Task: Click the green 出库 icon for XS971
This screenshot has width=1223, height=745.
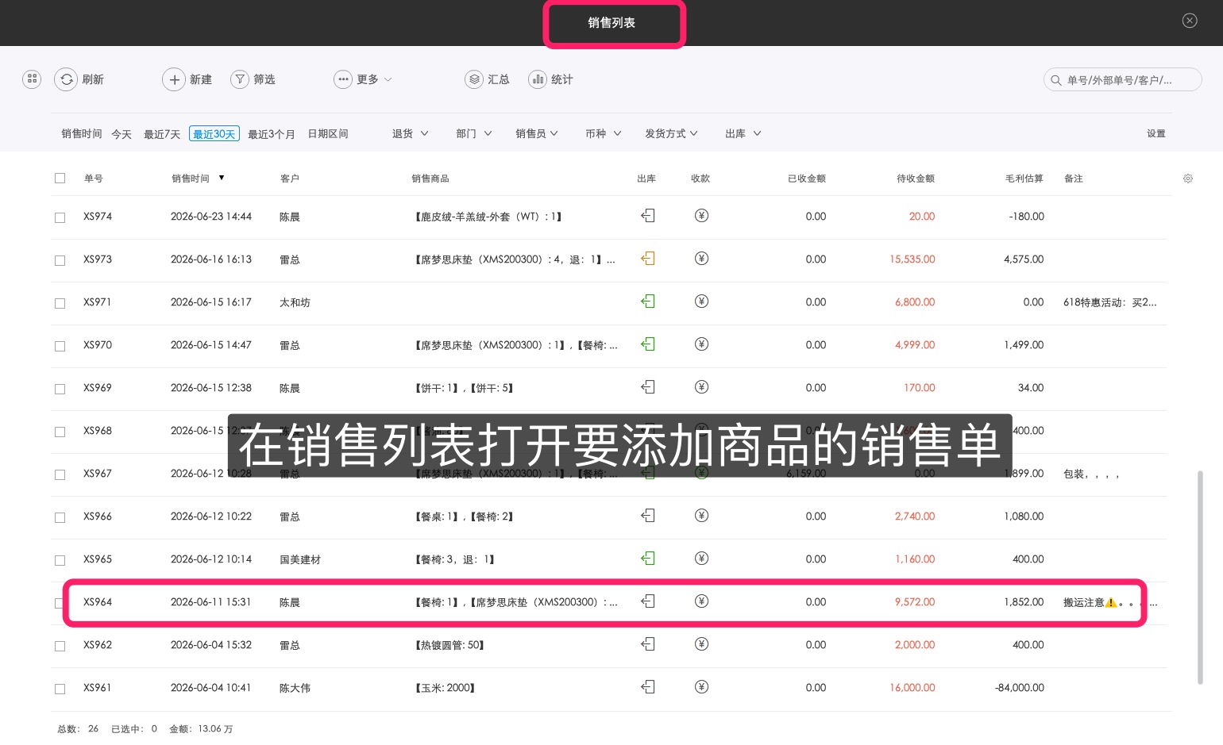Action: coord(648,301)
